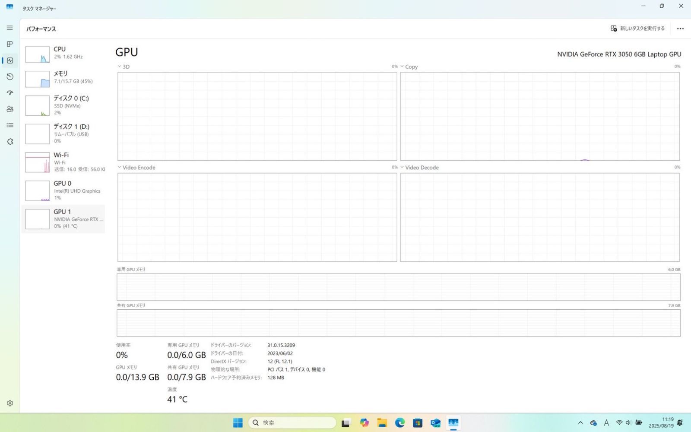The image size is (691, 432).
Task: Show hidden system tray icons
Action: 580,423
